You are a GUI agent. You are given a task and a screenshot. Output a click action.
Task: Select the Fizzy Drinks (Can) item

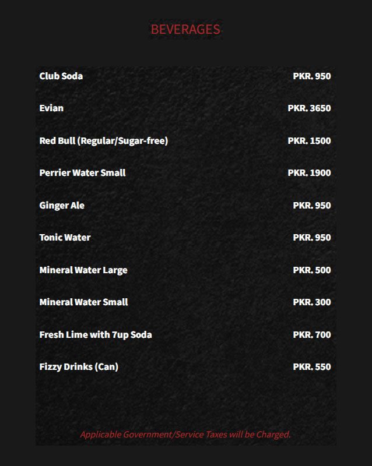click(x=79, y=367)
